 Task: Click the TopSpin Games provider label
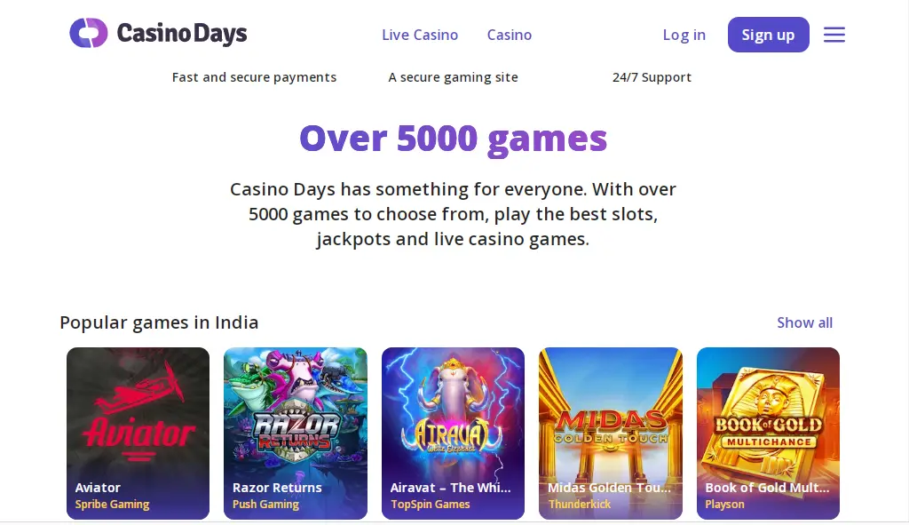[430, 505]
